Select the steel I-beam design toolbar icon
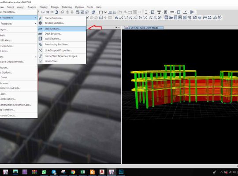The height and width of the screenshot is (176, 238). [x=146, y=12]
